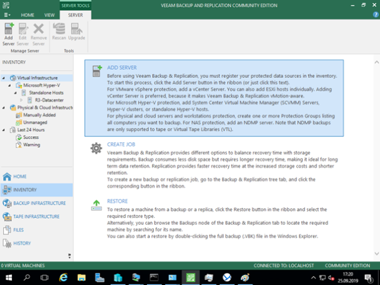Click the green Restore arrow icon
Screen dimensions: 380x285
(96, 204)
